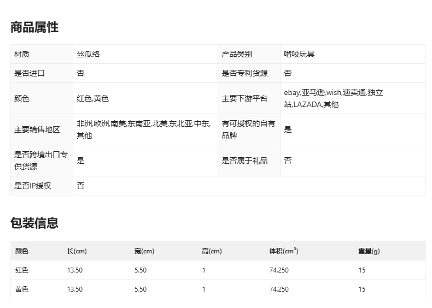Click the 是否属于礼品 label
The width and height of the screenshot is (432, 308).
click(x=244, y=161)
